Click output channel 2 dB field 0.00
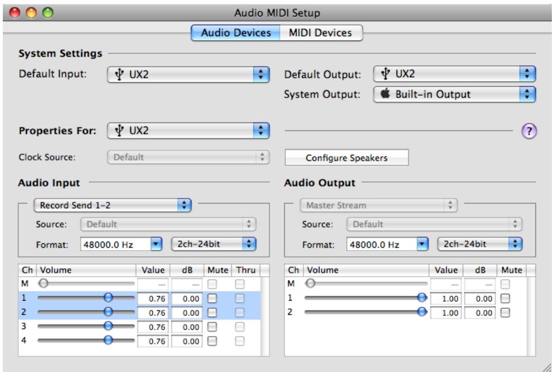 (480, 313)
